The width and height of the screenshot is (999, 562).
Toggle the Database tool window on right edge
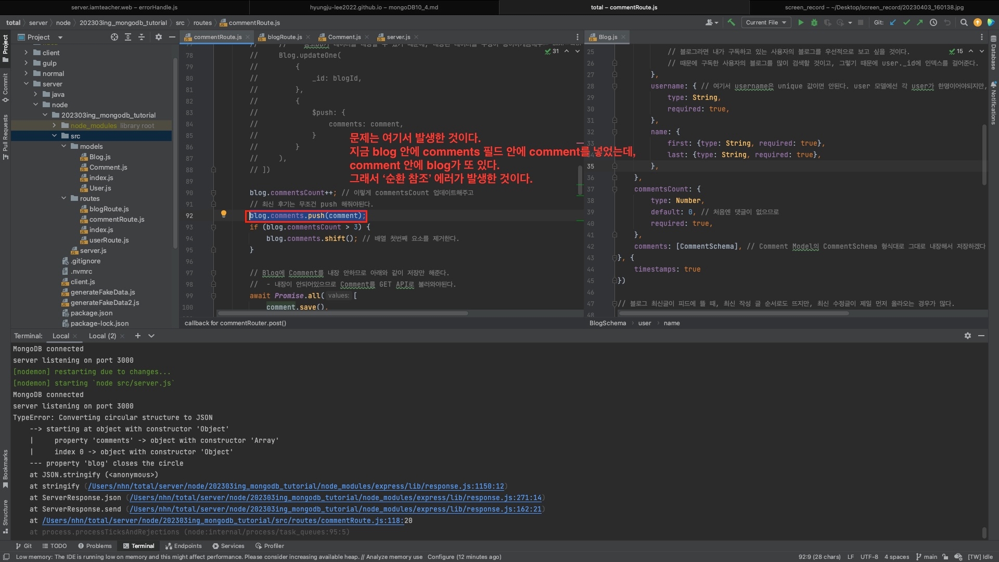tap(993, 53)
